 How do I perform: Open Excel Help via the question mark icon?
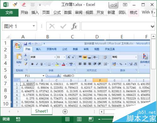113,5
